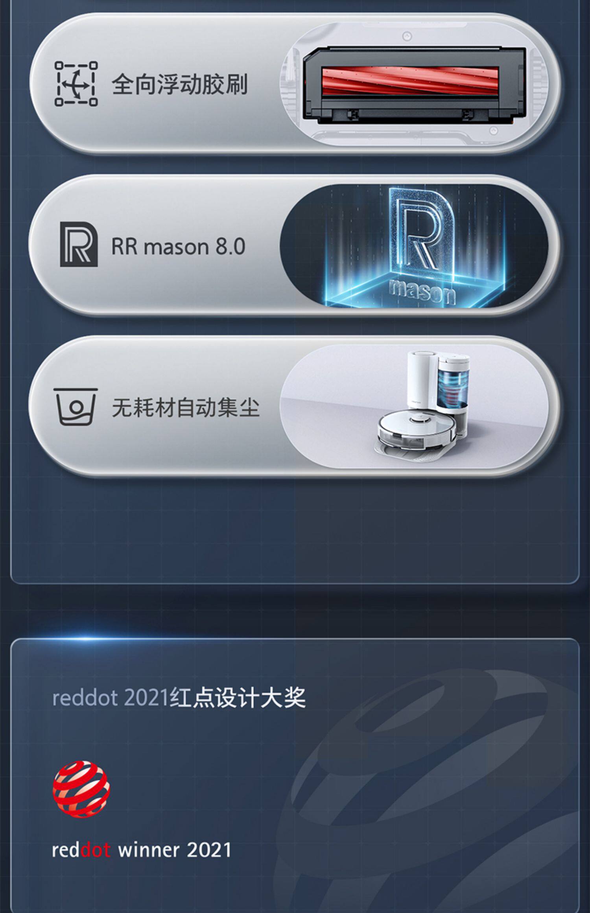Select the RR mason 8.0 text label
Viewport: 590px width, 913px height.
pyautogui.click(x=178, y=247)
